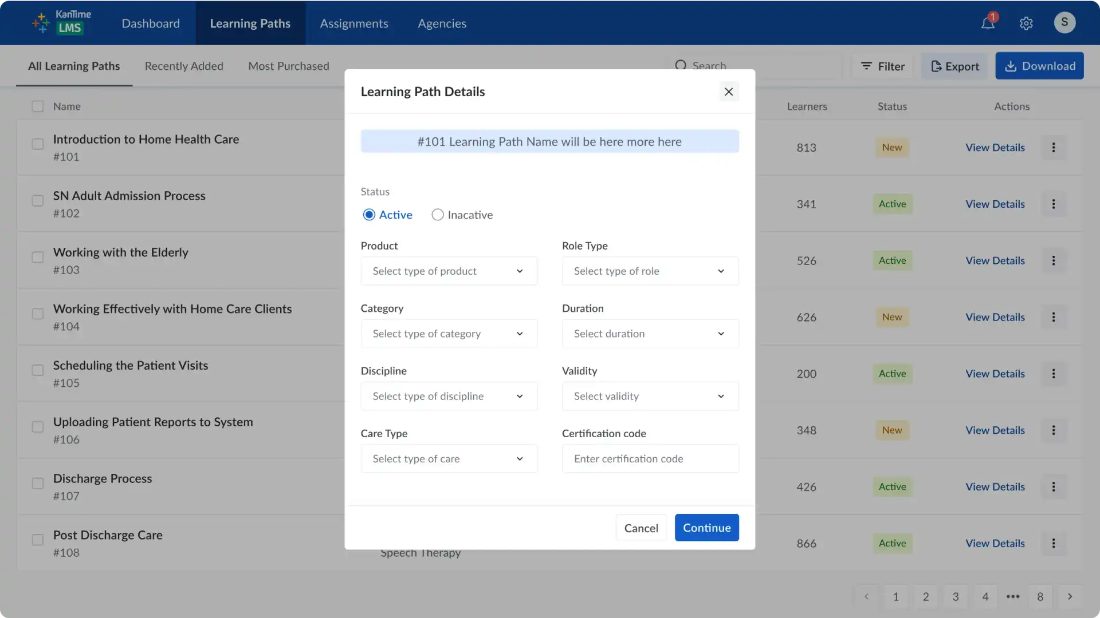Click the Status column header

coord(892,106)
